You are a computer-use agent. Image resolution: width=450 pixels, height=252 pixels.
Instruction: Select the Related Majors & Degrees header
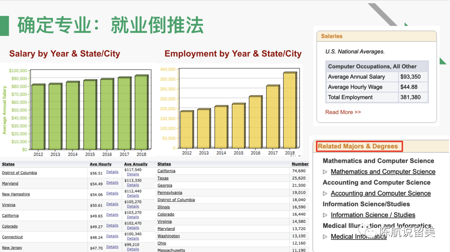coord(358,146)
